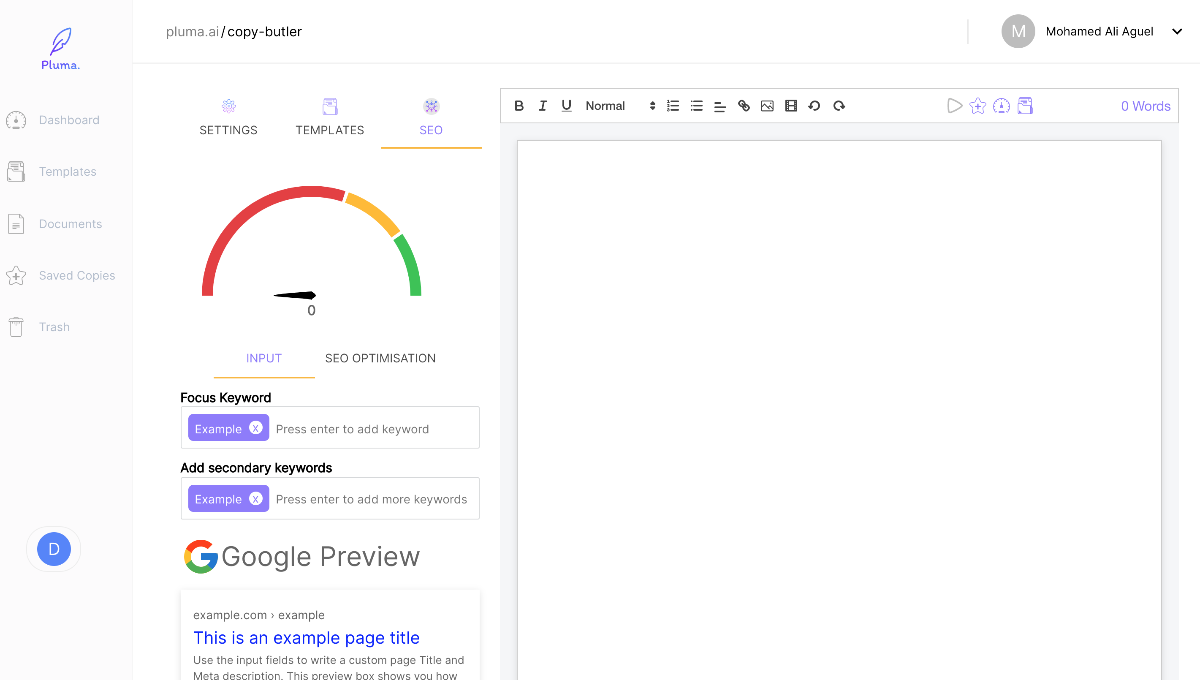This screenshot has height=680, width=1200.
Task: Toggle underline formatting button
Action: pyautogui.click(x=566, y=106)
